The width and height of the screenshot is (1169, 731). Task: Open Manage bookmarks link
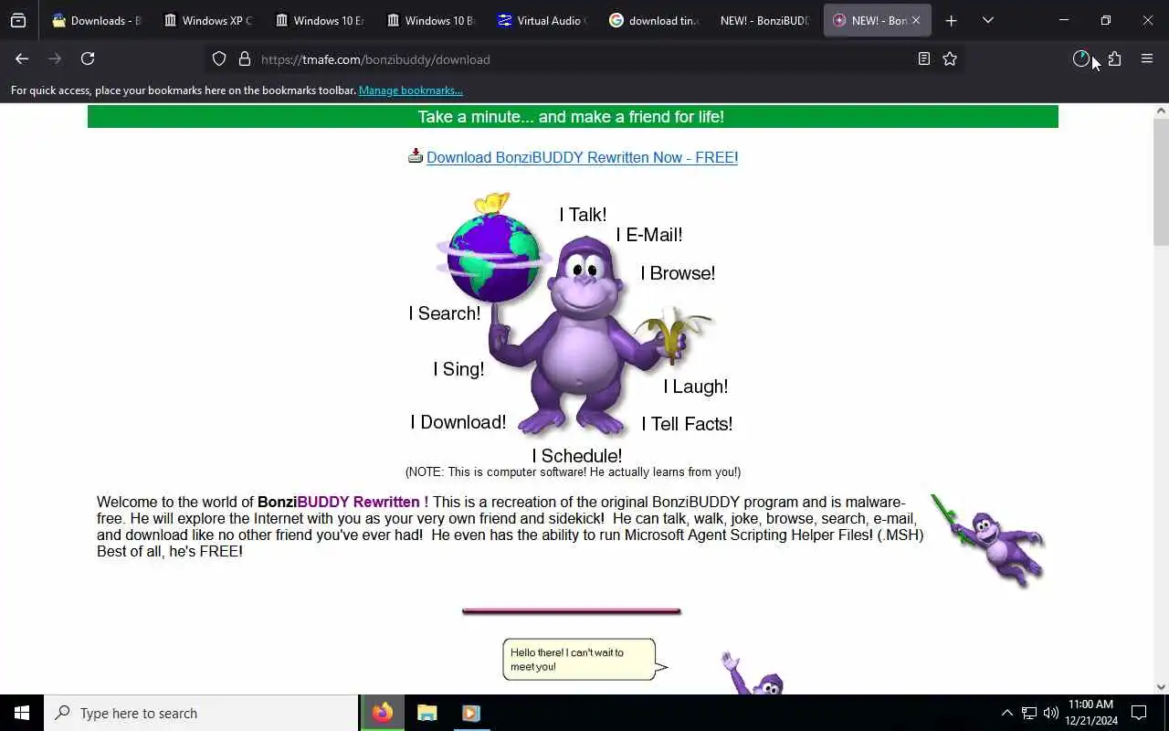[x=410, y=90]
